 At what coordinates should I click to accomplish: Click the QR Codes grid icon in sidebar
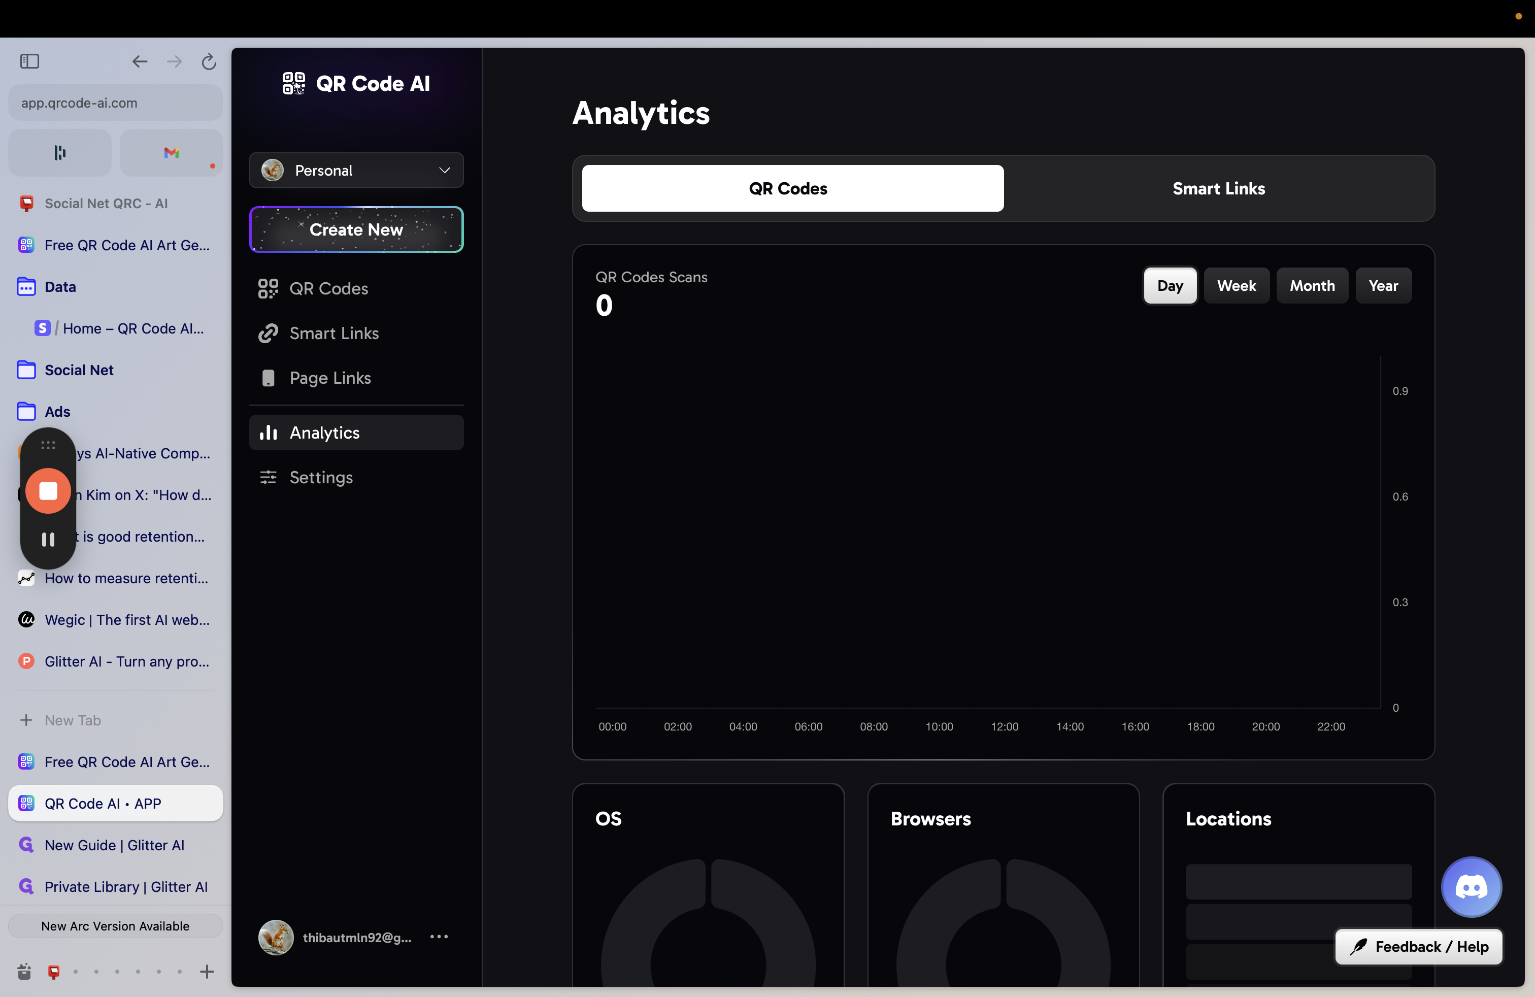[268, 288]
